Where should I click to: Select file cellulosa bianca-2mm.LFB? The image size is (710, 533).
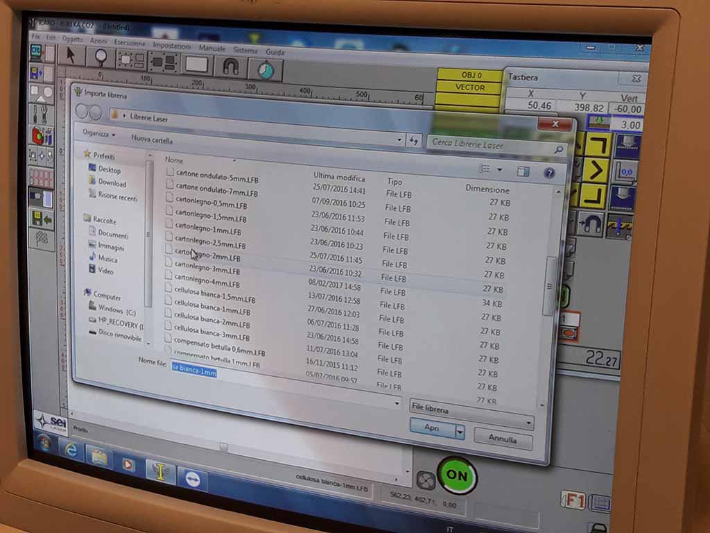pos(212,321)
